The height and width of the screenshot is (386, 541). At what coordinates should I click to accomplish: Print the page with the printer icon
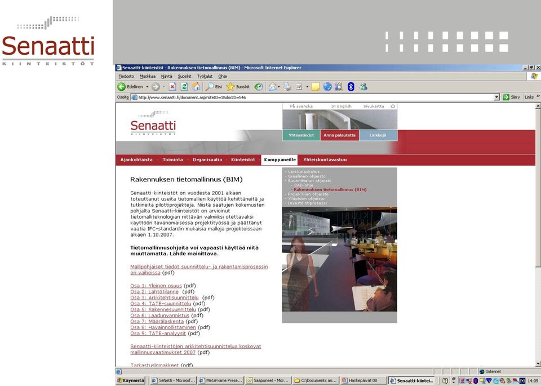(287, 87)
